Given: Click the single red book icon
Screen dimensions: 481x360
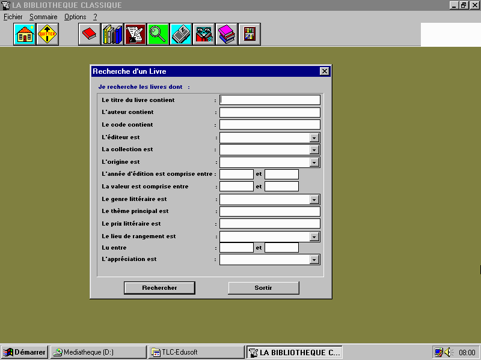Looking at the screenshot, I should pos(89,35).
